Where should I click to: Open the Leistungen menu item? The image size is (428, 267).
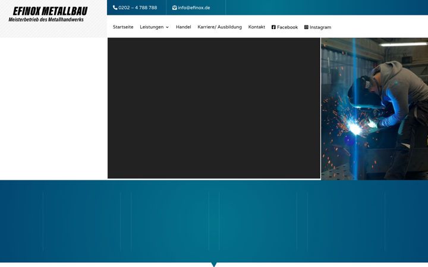(x=152, y=27)
